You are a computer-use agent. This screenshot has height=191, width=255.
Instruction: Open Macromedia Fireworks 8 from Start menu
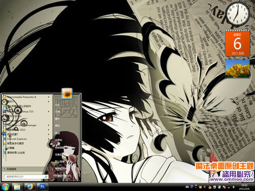pyautogui.click(x=27, y=97)
